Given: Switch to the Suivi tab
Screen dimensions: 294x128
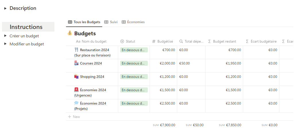Looking at the screenshot, I should tap(111, 22).
